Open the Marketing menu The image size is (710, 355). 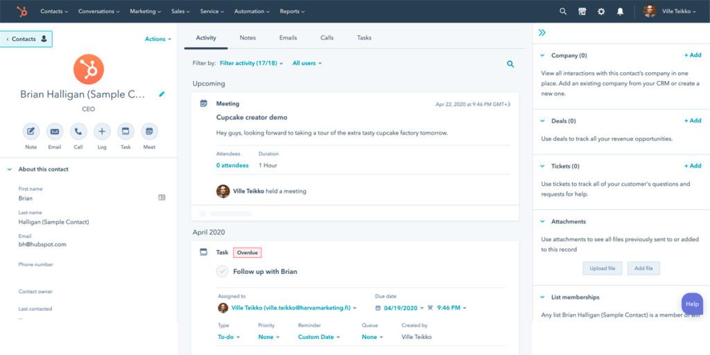[x=146, y=11]
